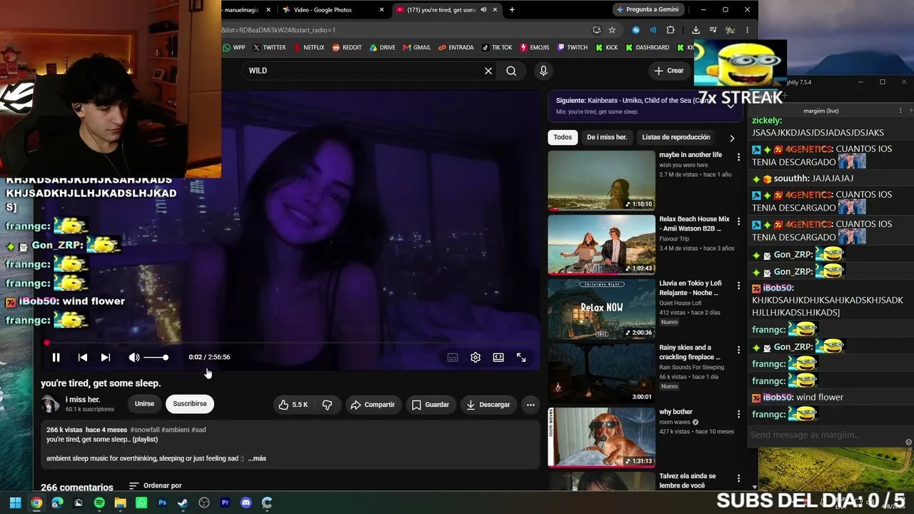Enter fullscreen on the video player
Viewport: 914px width, 514px height.
(521, 358)
